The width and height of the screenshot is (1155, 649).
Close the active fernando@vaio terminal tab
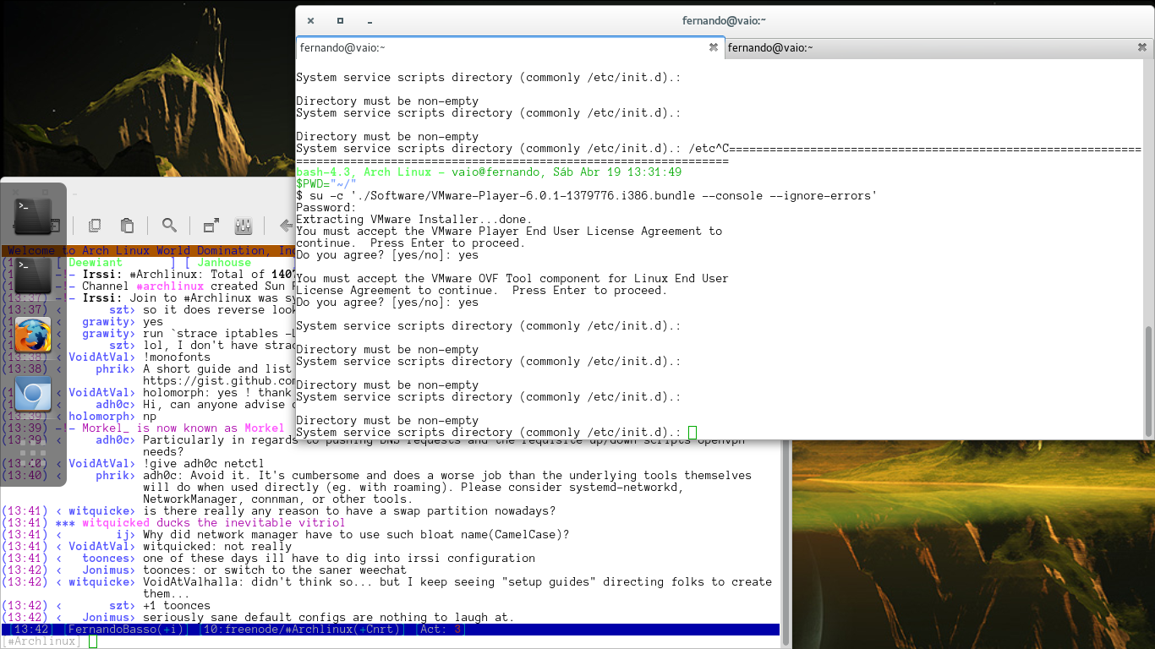714,48
